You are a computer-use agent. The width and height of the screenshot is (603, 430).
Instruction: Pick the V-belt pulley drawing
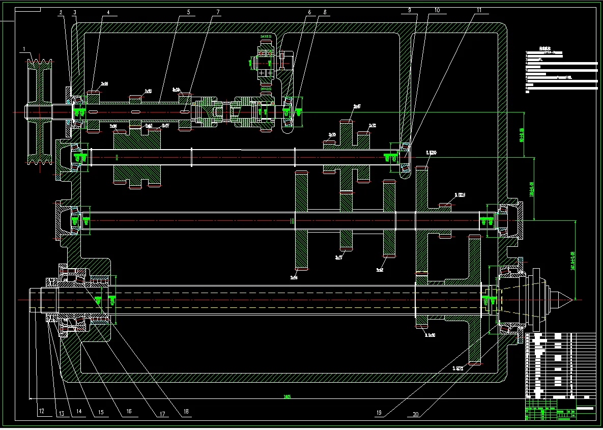[39, 111]
